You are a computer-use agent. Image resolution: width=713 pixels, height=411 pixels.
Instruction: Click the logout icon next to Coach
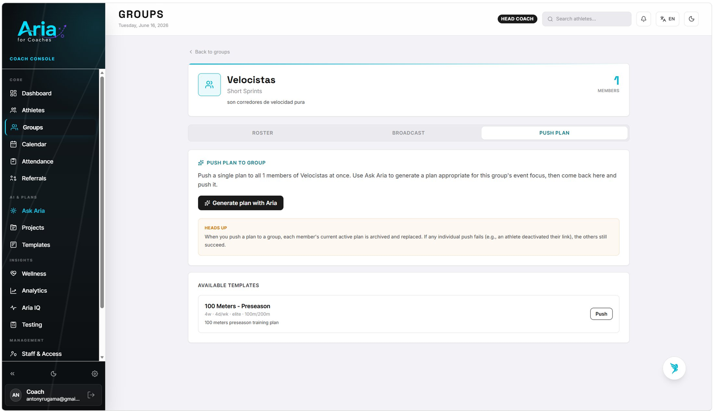pyautogui.click(x=91, y=395)
